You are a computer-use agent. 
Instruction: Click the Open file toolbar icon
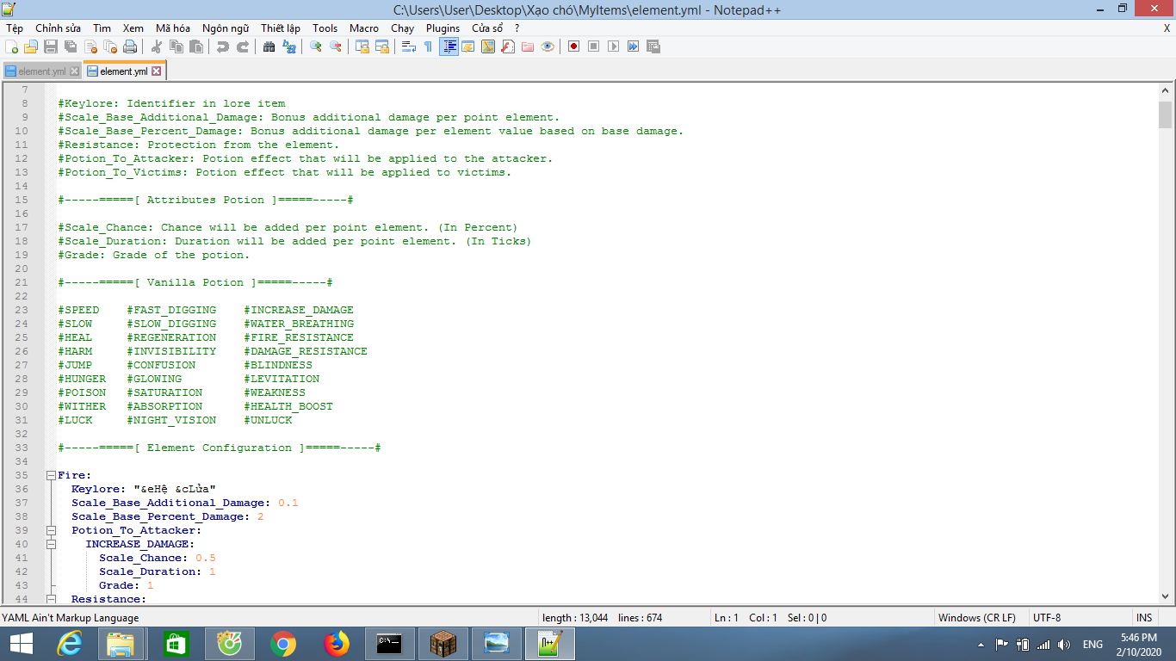[x=31, y=46]
